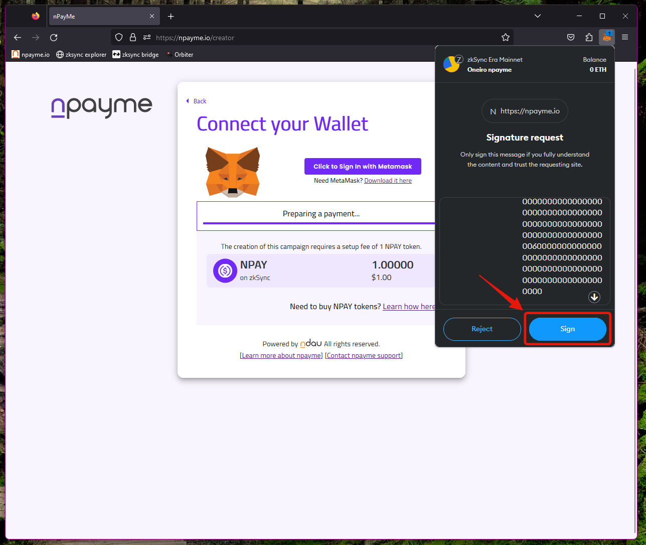Open the Orbiter bookmark

click(180, 54)
